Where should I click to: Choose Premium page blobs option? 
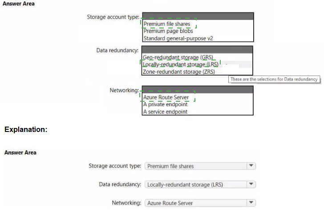(168, 31)
